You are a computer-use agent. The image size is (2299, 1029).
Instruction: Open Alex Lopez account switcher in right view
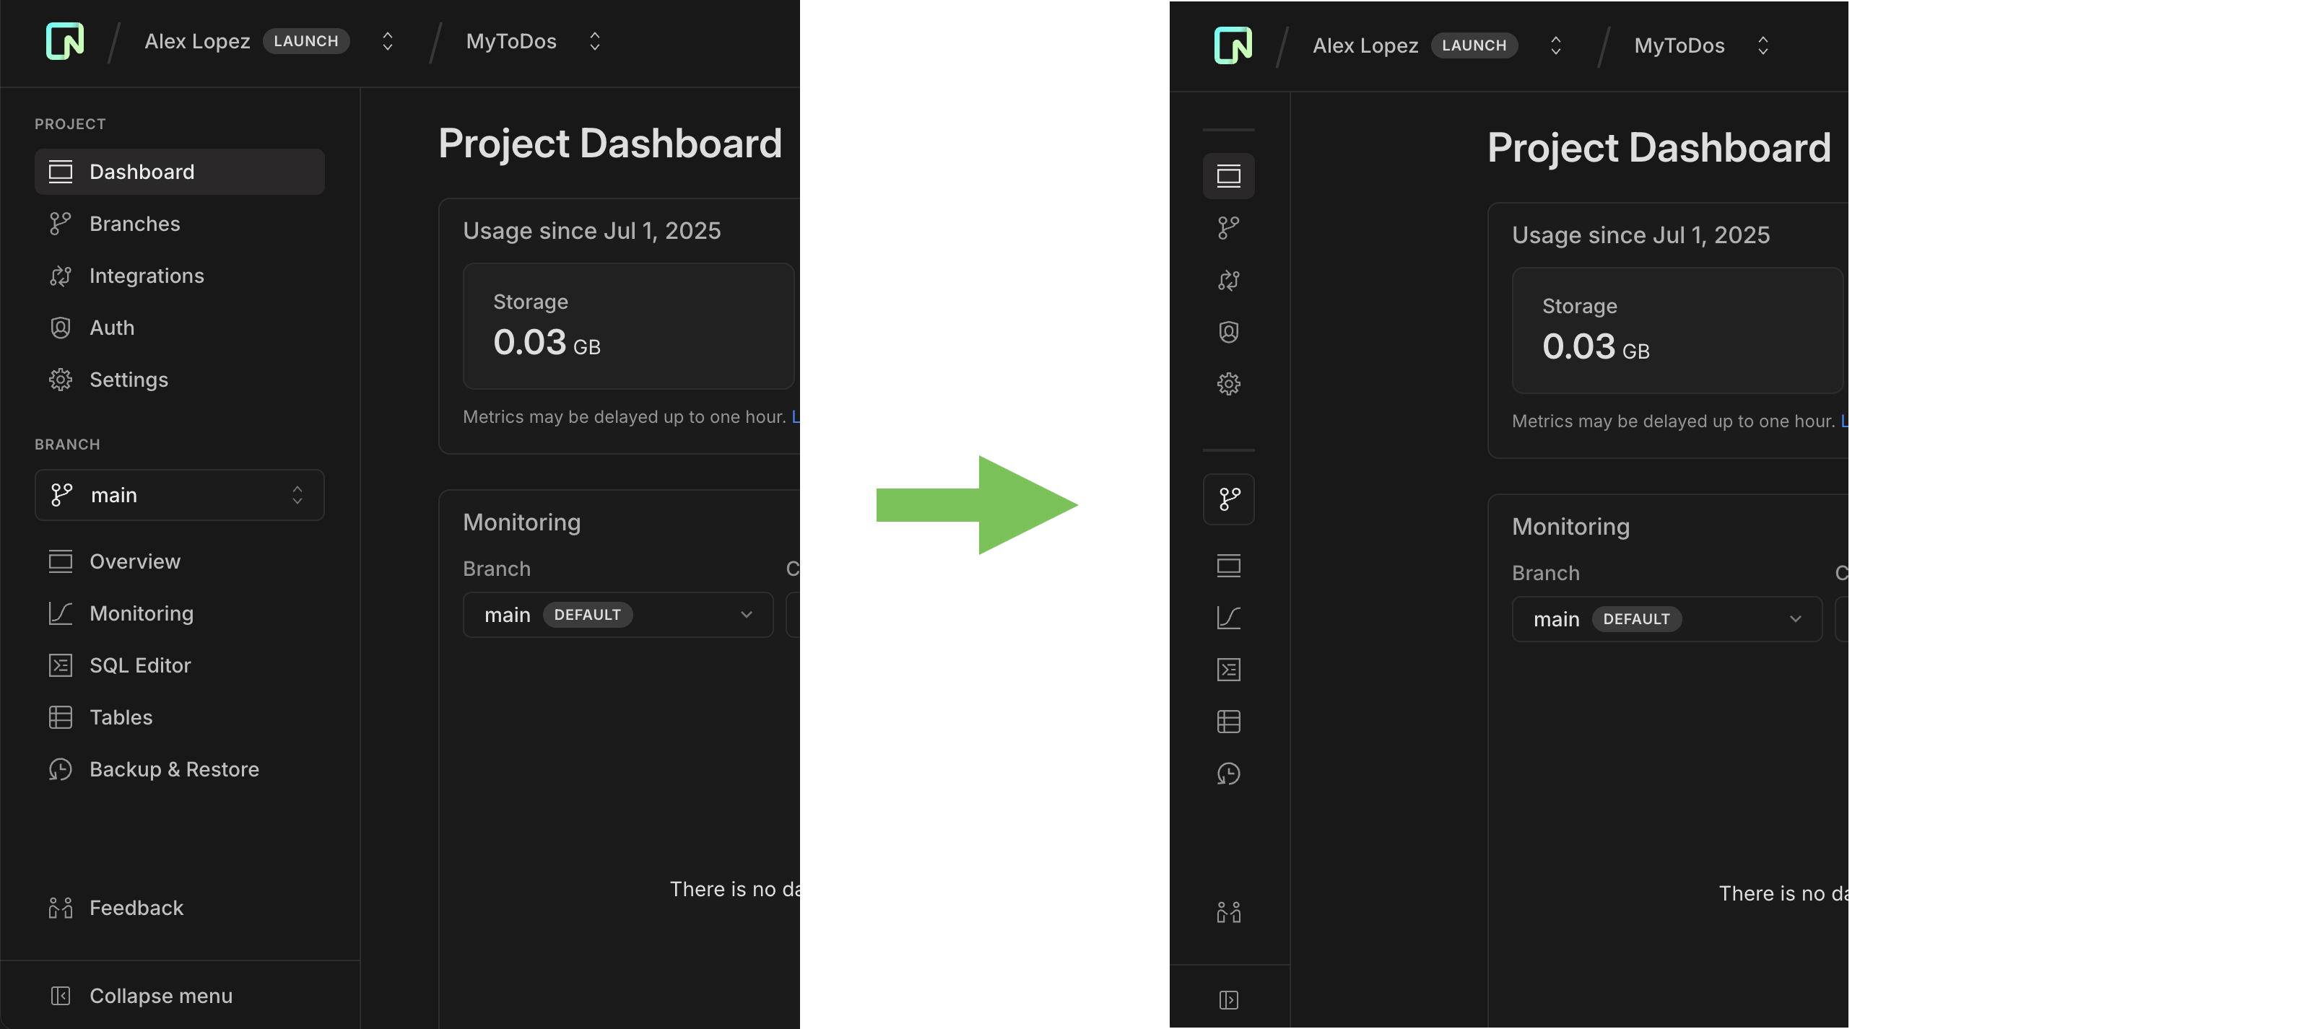pyautogui.click(x=1555, y=45)
